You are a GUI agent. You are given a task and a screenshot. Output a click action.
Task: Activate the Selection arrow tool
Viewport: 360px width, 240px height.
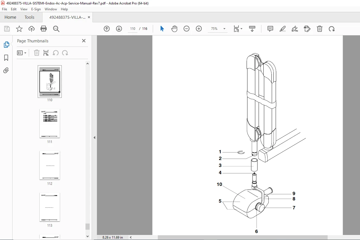(162, 29)
